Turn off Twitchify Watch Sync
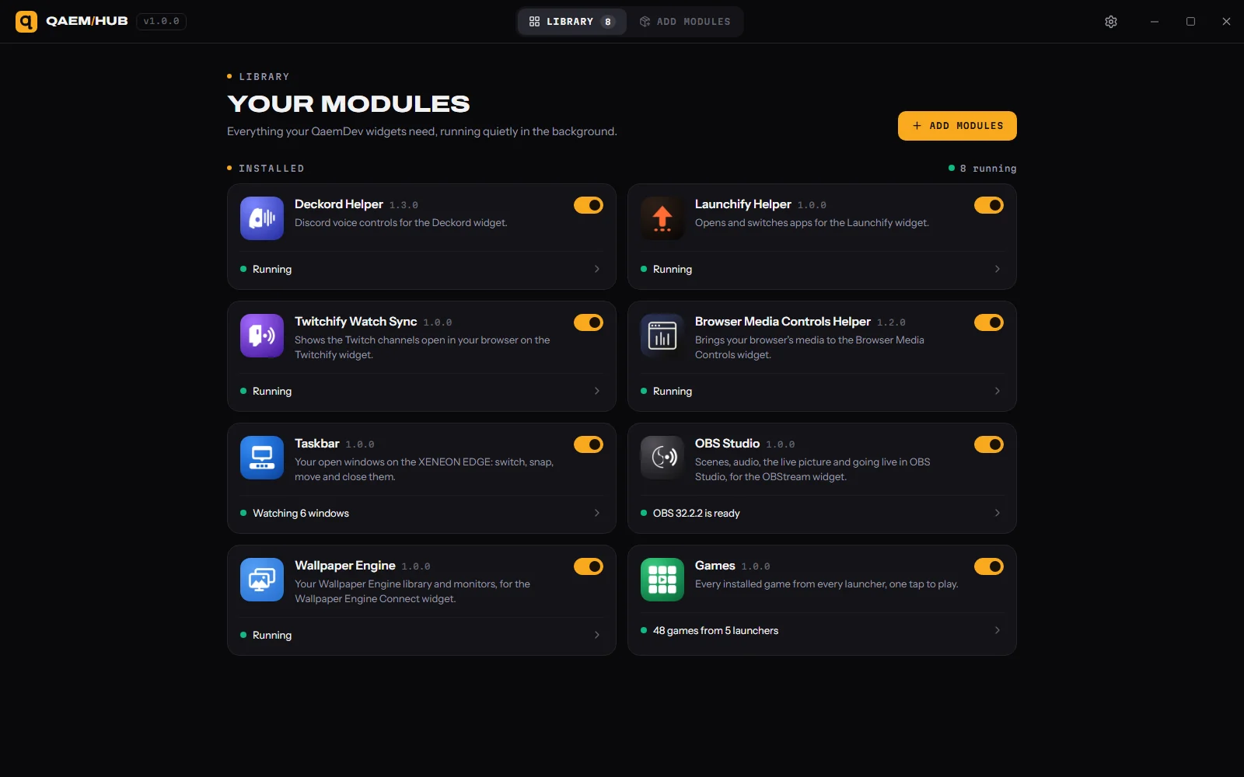The height and width of the screenshot is (777, 1244). click(589, 322)
